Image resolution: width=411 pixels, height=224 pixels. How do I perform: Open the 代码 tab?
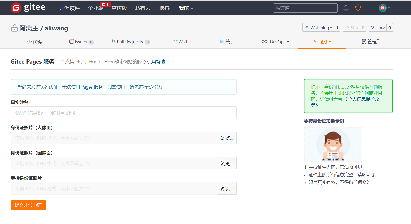[x=34, y=42]
